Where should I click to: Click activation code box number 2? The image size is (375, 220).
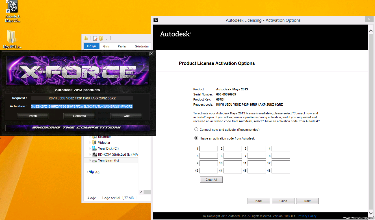233,149
